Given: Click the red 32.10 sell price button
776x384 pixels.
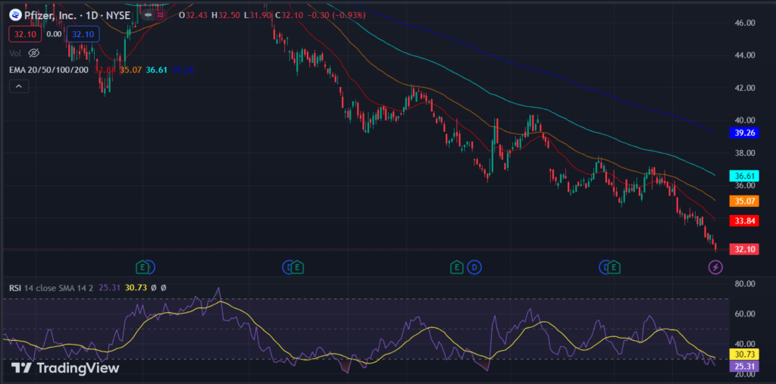Looking at the screenshot, I should coord(25,34).
